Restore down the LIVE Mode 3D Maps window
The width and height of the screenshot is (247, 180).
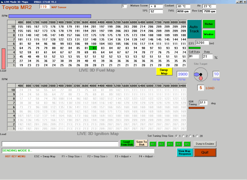tap(241, 2)
